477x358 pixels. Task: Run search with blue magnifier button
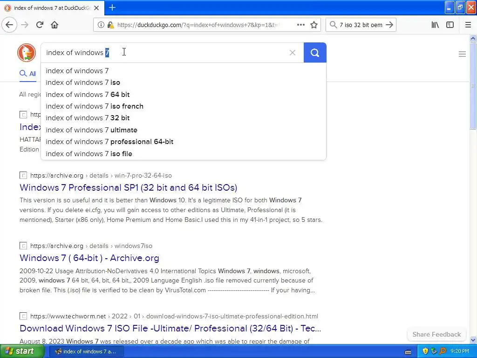(x=315, y=53)
